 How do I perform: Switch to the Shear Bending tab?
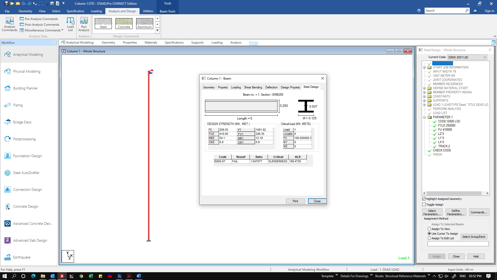253,87
